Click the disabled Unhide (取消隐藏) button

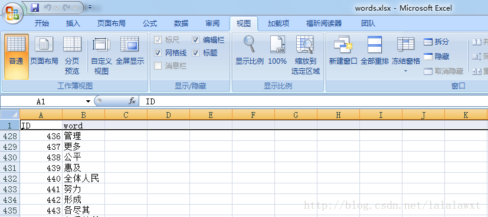coord(444,71)
